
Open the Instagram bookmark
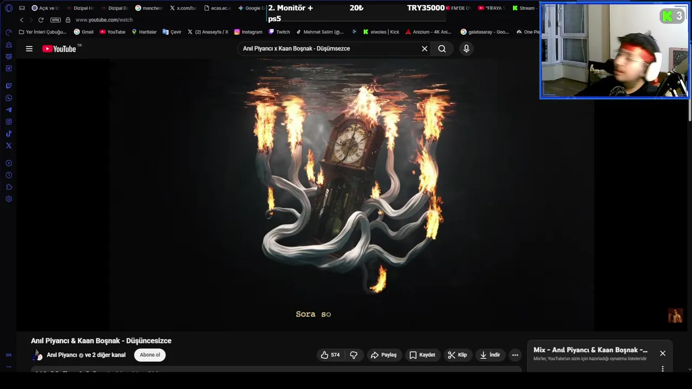248,32
